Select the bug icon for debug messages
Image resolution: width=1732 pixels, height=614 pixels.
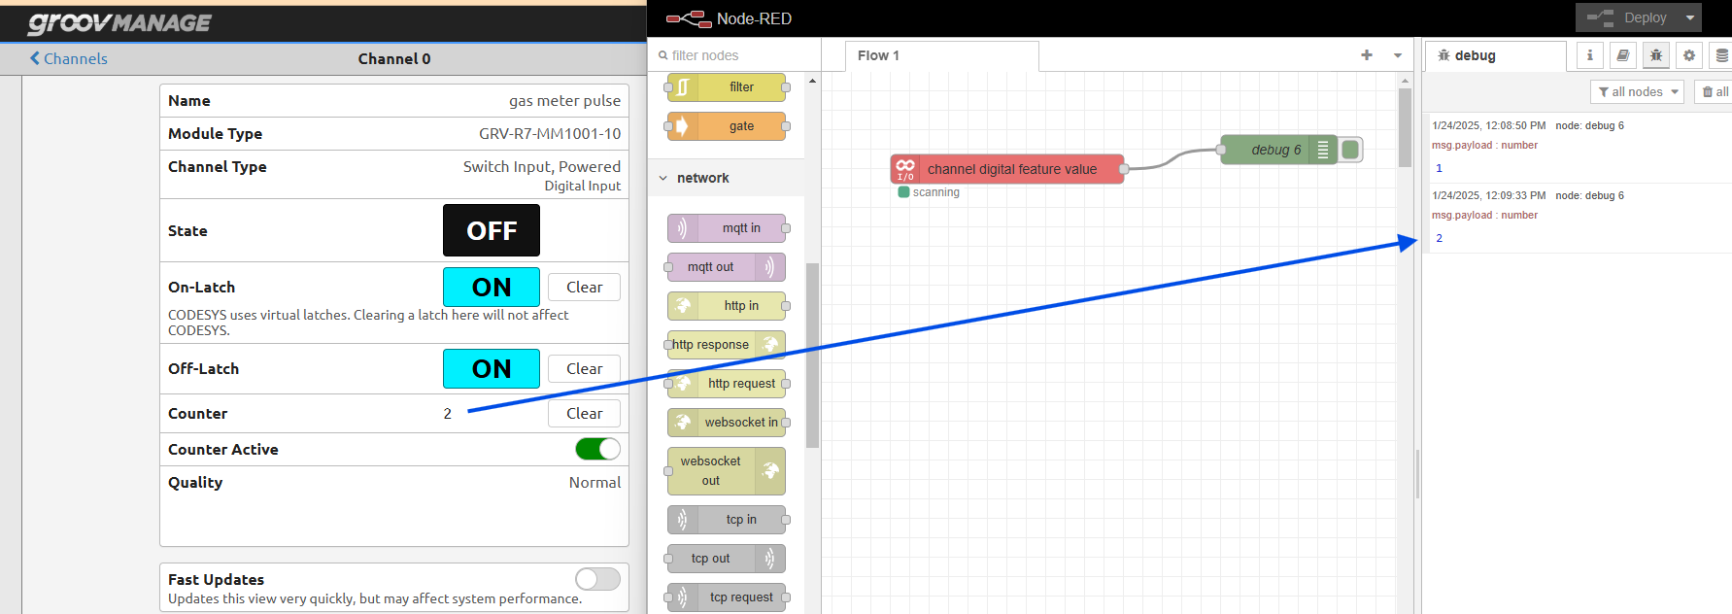(1656, 55)
